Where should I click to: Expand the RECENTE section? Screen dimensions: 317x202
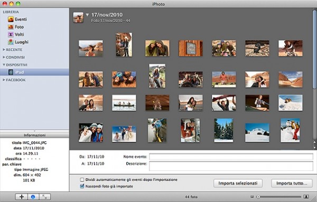coord(13,50)
